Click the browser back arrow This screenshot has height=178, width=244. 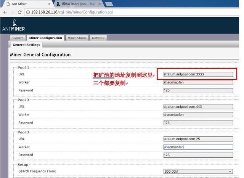(5, 12)
